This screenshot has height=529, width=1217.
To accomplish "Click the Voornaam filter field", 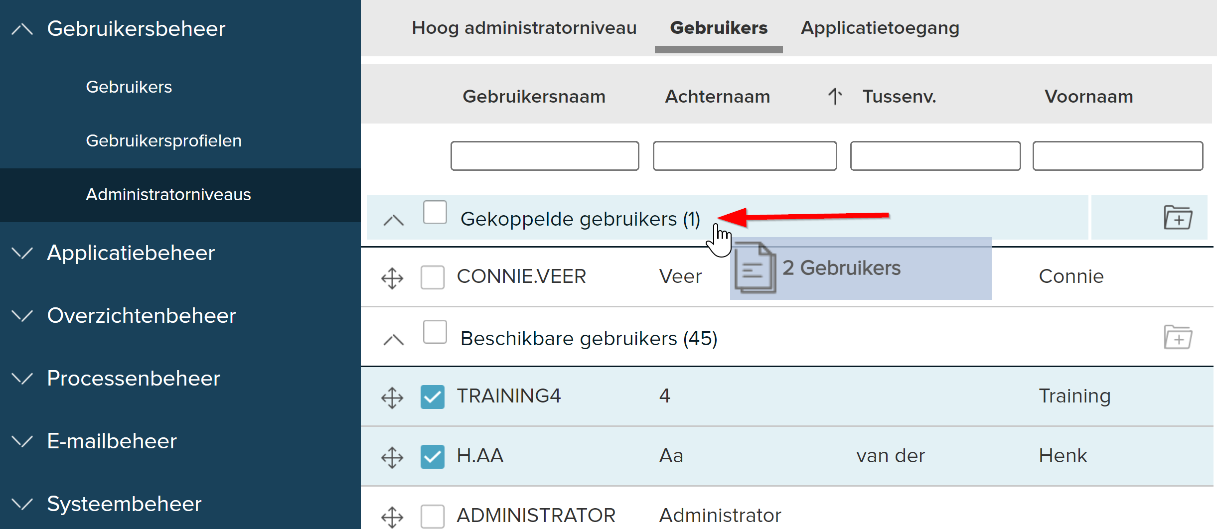I will [1118, 156].
